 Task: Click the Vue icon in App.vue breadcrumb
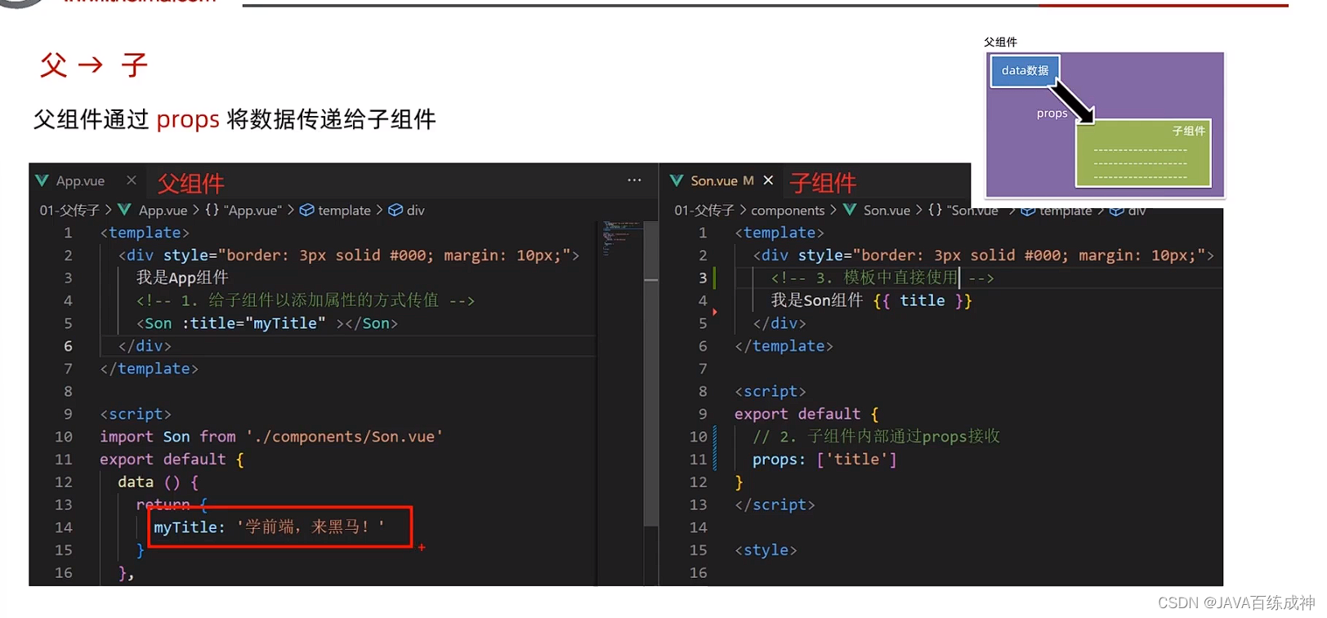pos(124,210)
